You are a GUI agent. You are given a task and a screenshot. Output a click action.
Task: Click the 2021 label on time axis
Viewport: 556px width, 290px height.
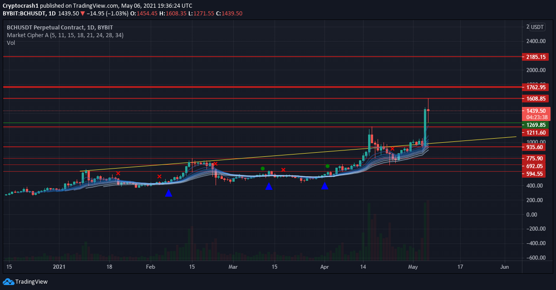(60, 267)
